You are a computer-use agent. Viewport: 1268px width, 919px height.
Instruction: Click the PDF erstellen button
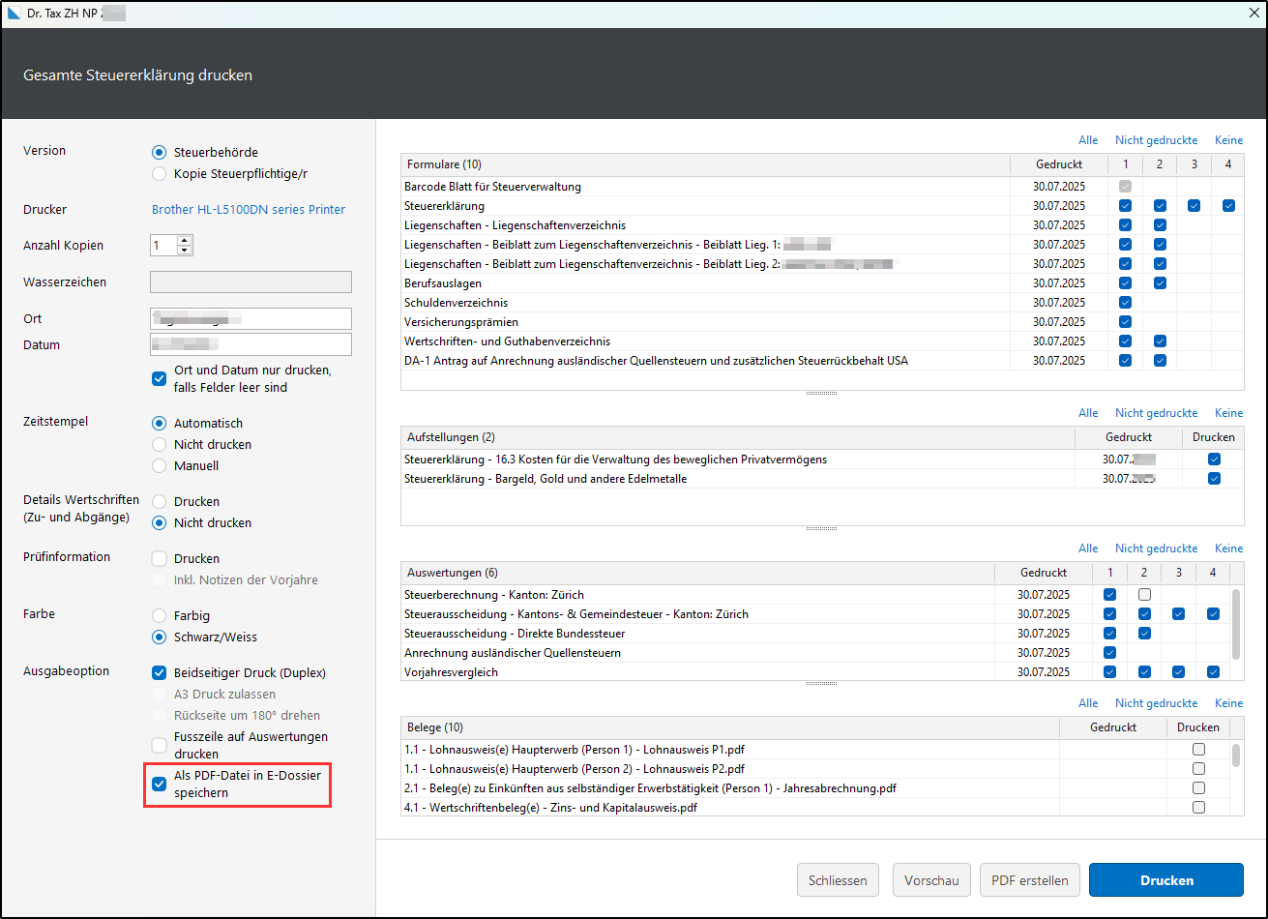[x=1029, y=880]
